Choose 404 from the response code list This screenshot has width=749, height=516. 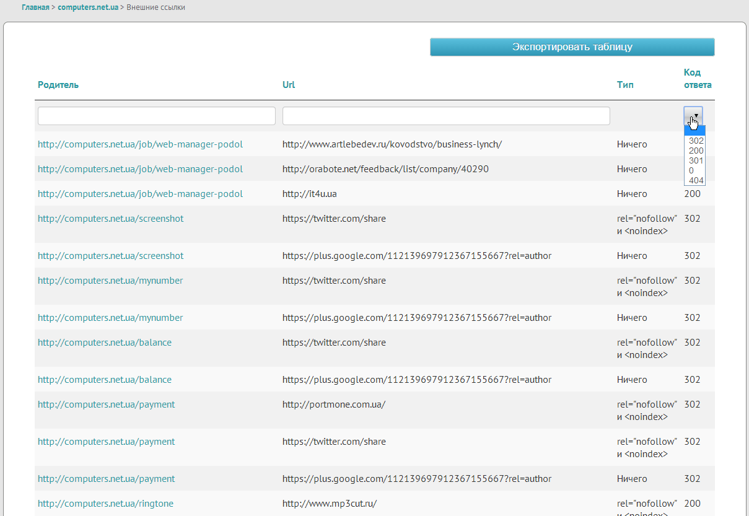[696, 180]
